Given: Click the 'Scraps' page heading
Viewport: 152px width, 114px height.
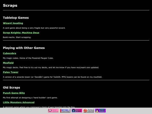Looking at the screenshot, I should (x=10, y=5).
